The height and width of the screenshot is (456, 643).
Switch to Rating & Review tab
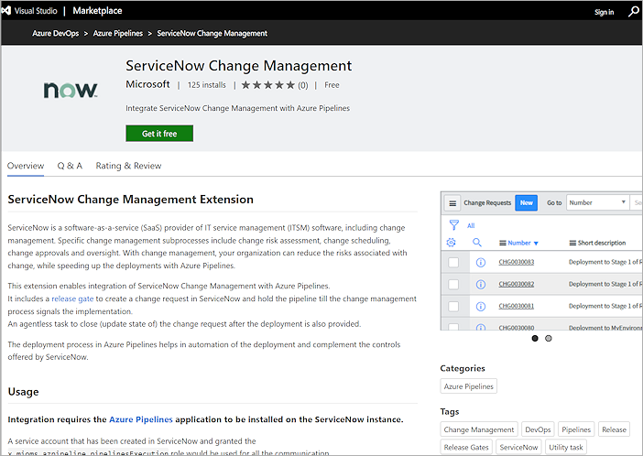pos(128,166)
